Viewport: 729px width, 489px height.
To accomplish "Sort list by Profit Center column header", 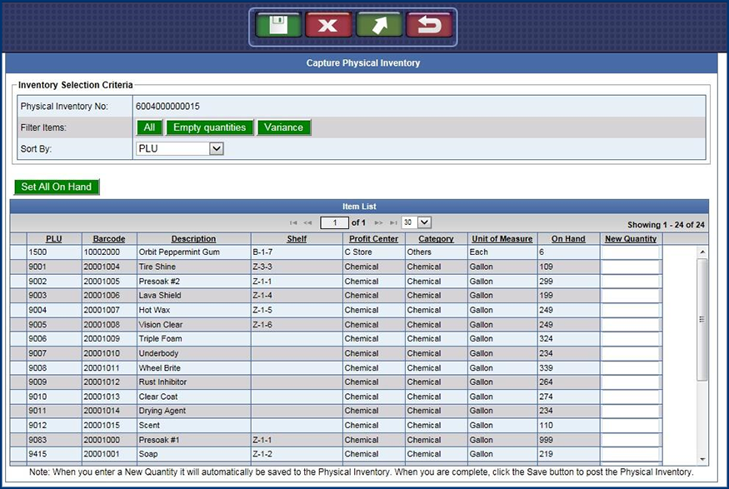I will coord(373,239).
